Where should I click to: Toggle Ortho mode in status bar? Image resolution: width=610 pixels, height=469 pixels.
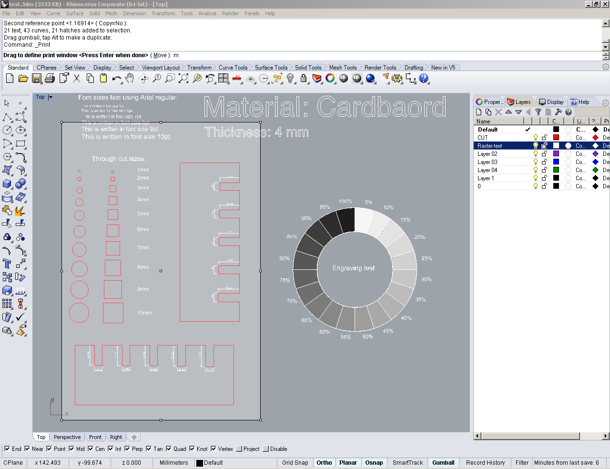[324, 463]
